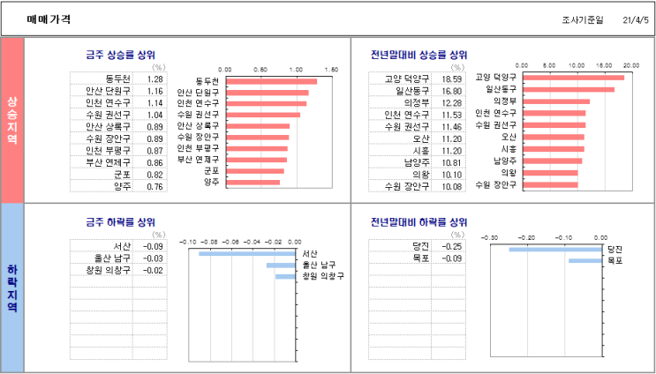Click the '울산 남구' label beside the chart
The image size is (656, 374).
319,265
